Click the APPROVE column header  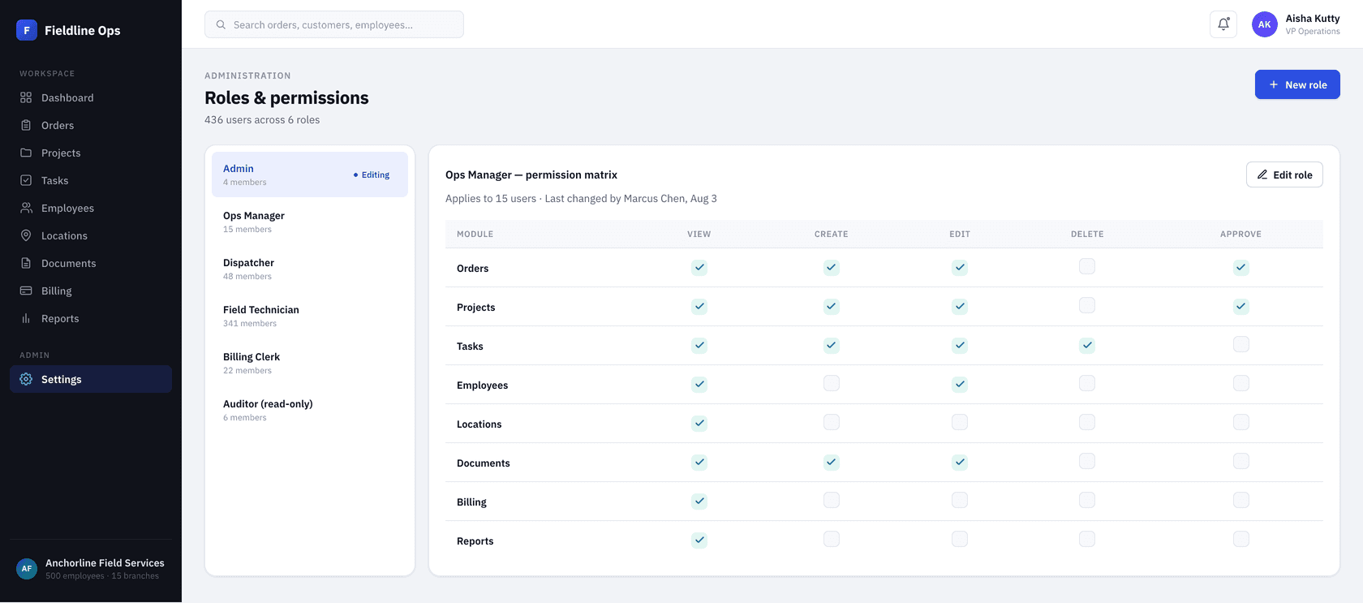point(1240,234)
